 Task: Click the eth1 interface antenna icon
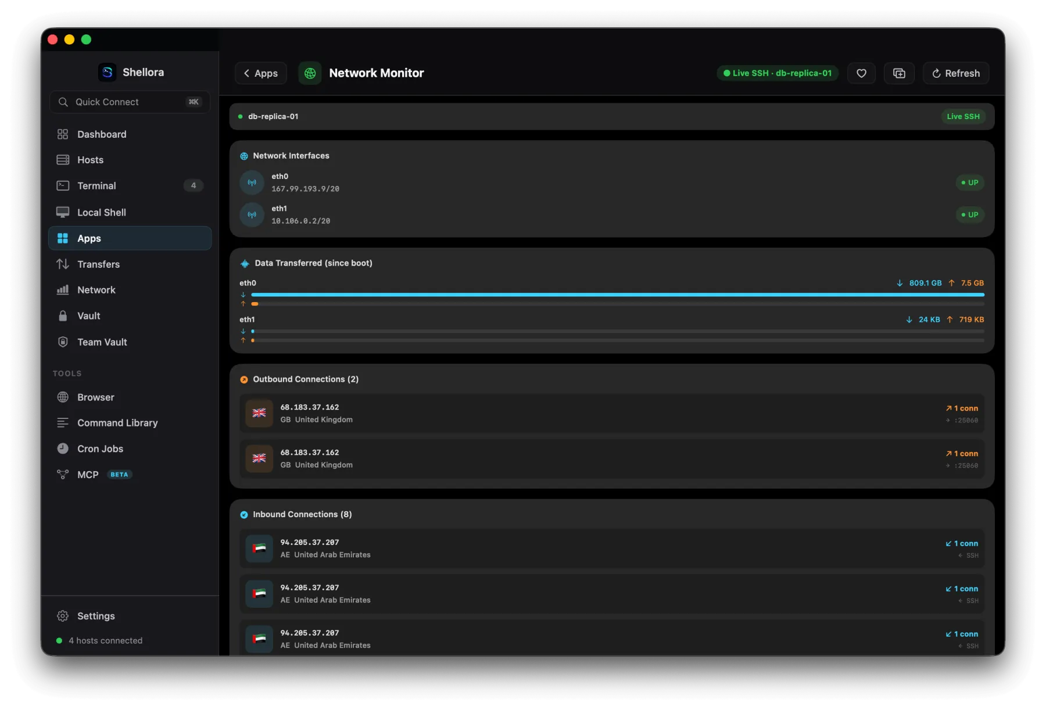click(x=252, y=214)
